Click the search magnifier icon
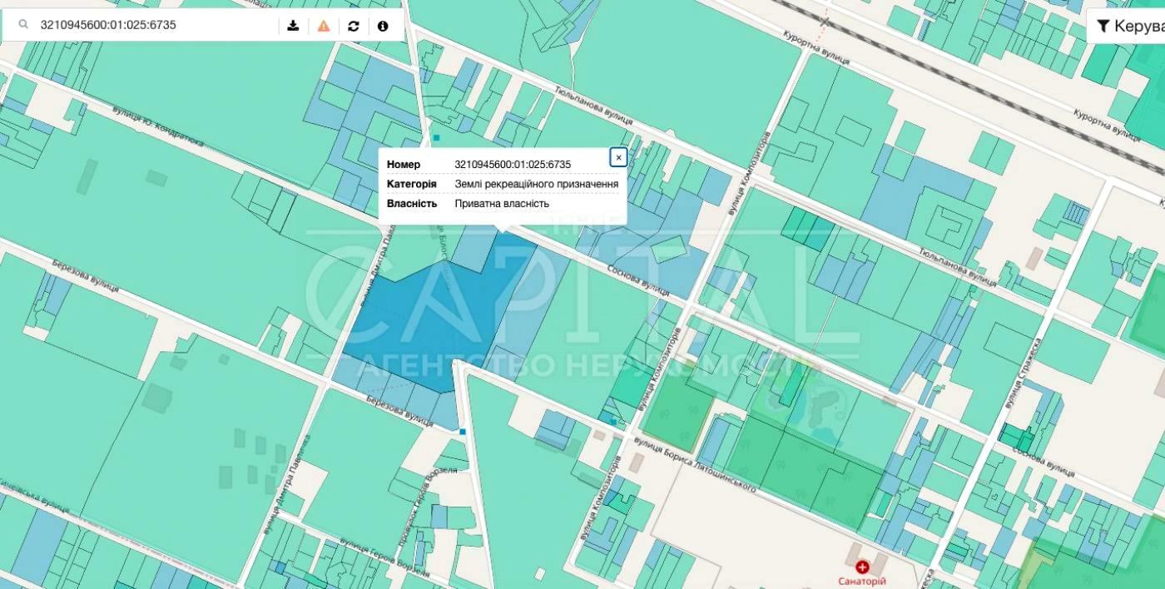Image resolution: width=1165 pixels, height=589 pixels. pos(22,26)
